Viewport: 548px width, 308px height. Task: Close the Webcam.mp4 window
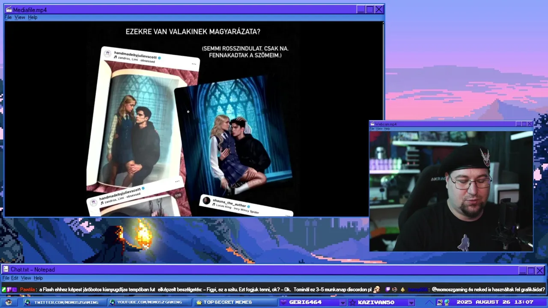(x=530, y=124)
